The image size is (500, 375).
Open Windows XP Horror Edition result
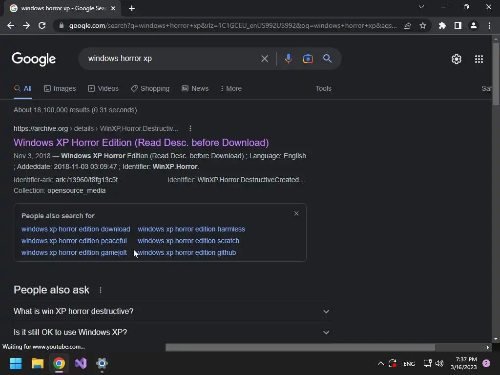[141, 143]
